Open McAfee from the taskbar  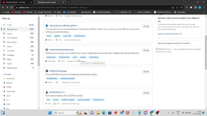click(x=127, y=113)
